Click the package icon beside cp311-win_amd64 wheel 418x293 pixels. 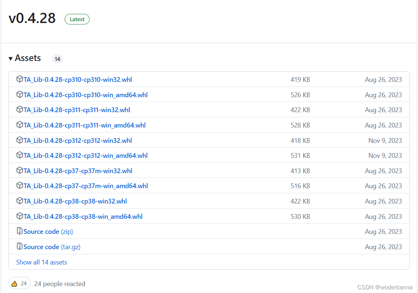pos(20,125)
